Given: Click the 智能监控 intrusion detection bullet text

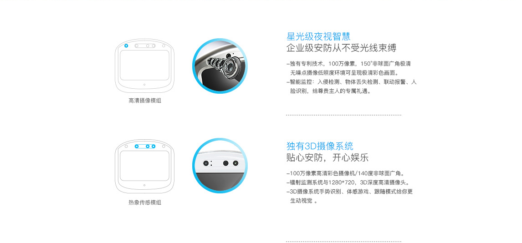Looking at the screenshot, I should coord(352,86).
